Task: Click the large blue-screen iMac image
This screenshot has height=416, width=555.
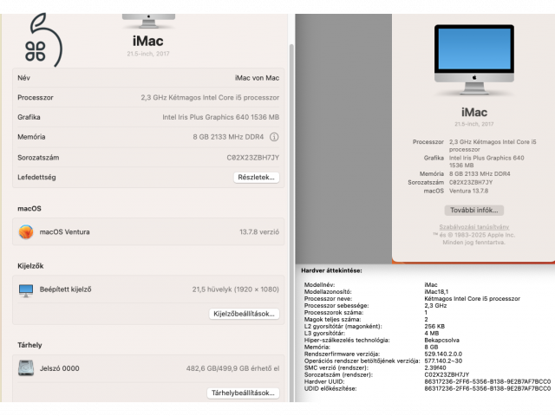Action: click(474, 59)
